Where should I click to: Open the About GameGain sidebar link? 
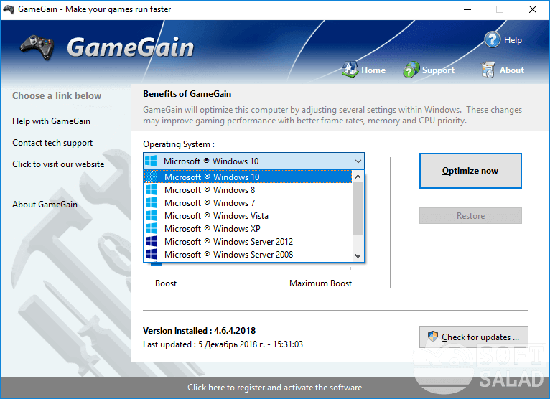pyautogui.click(x=45, y=205)
